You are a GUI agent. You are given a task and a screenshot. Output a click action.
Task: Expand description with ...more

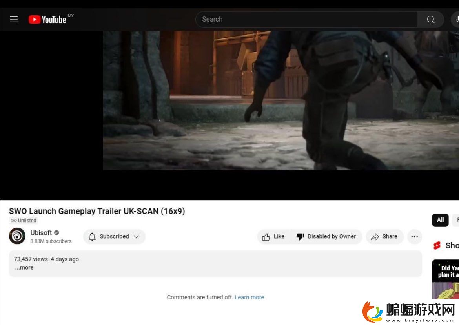click(24, 268)
